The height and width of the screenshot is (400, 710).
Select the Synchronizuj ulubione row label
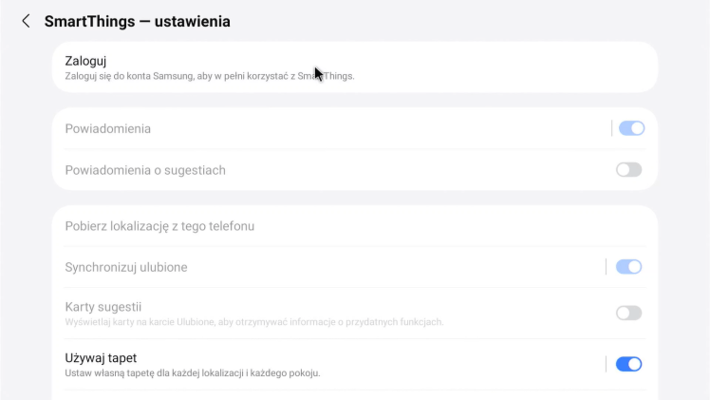(x=125, y=267)
